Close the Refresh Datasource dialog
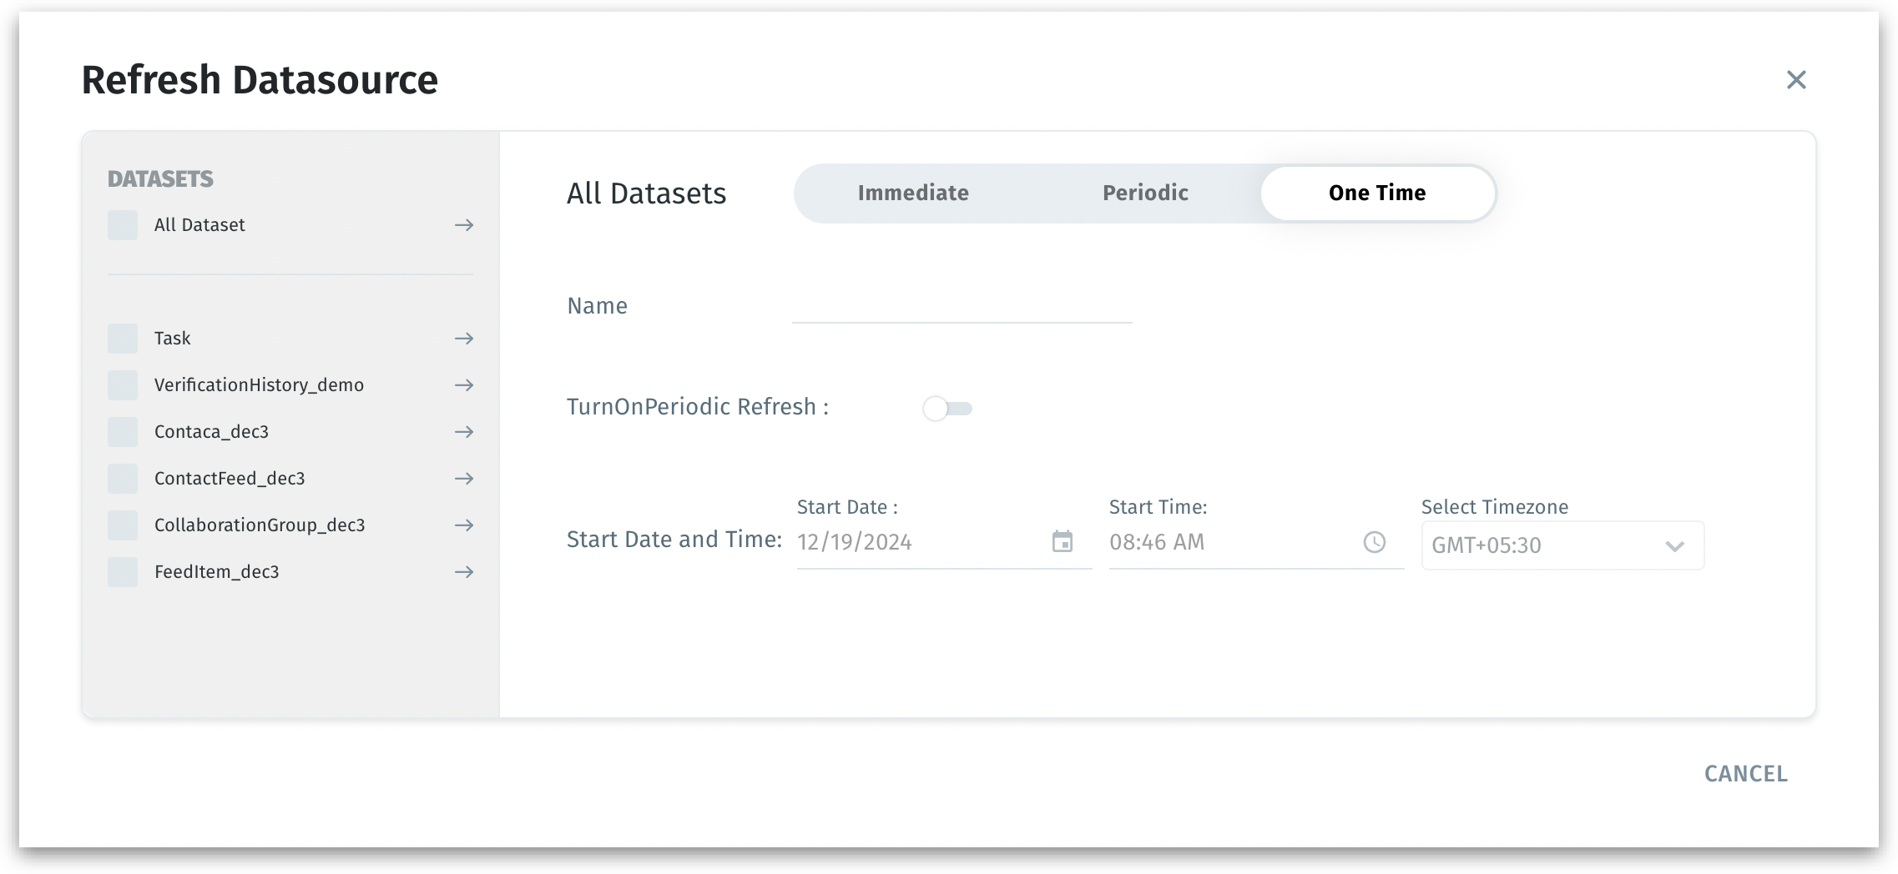 click(1796, 80)
